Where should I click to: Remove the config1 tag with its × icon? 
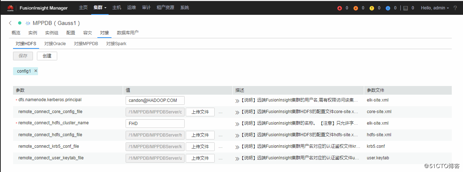pos(35,71)
